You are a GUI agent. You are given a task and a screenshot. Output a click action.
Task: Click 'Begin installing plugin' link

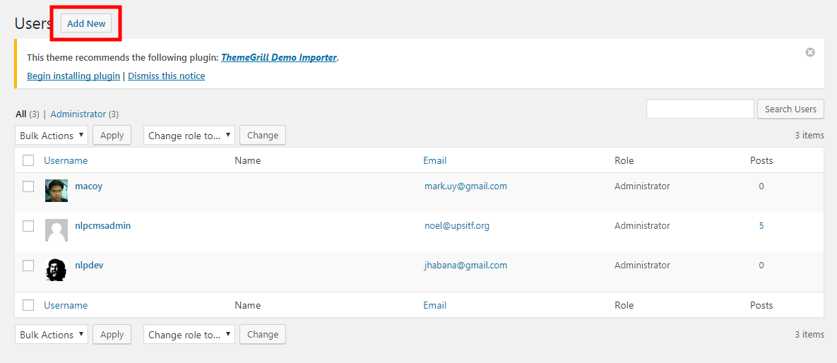73,76
